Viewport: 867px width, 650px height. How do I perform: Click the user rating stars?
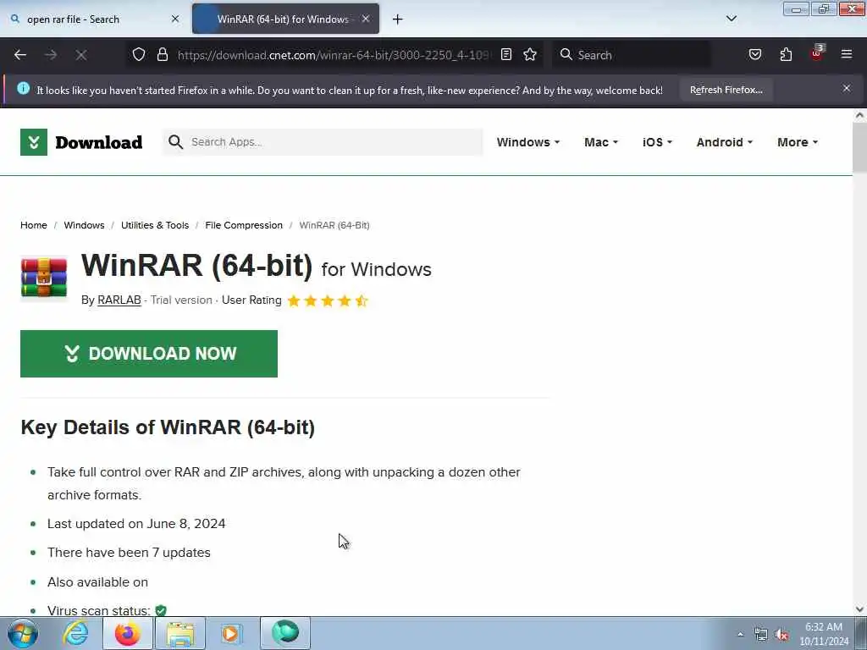(x=328, y=300)
